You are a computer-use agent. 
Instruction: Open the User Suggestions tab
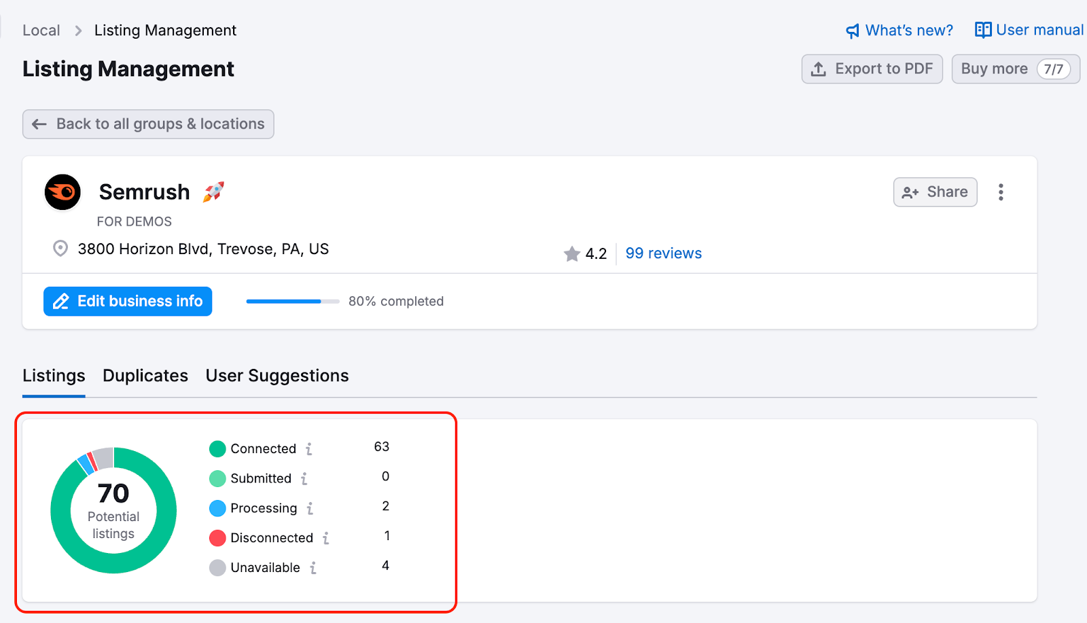click(x=277, y=376)
